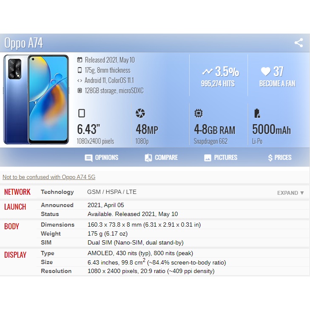
Task: Click the battery icon above 5000mAh
Action: coord(257,113)
